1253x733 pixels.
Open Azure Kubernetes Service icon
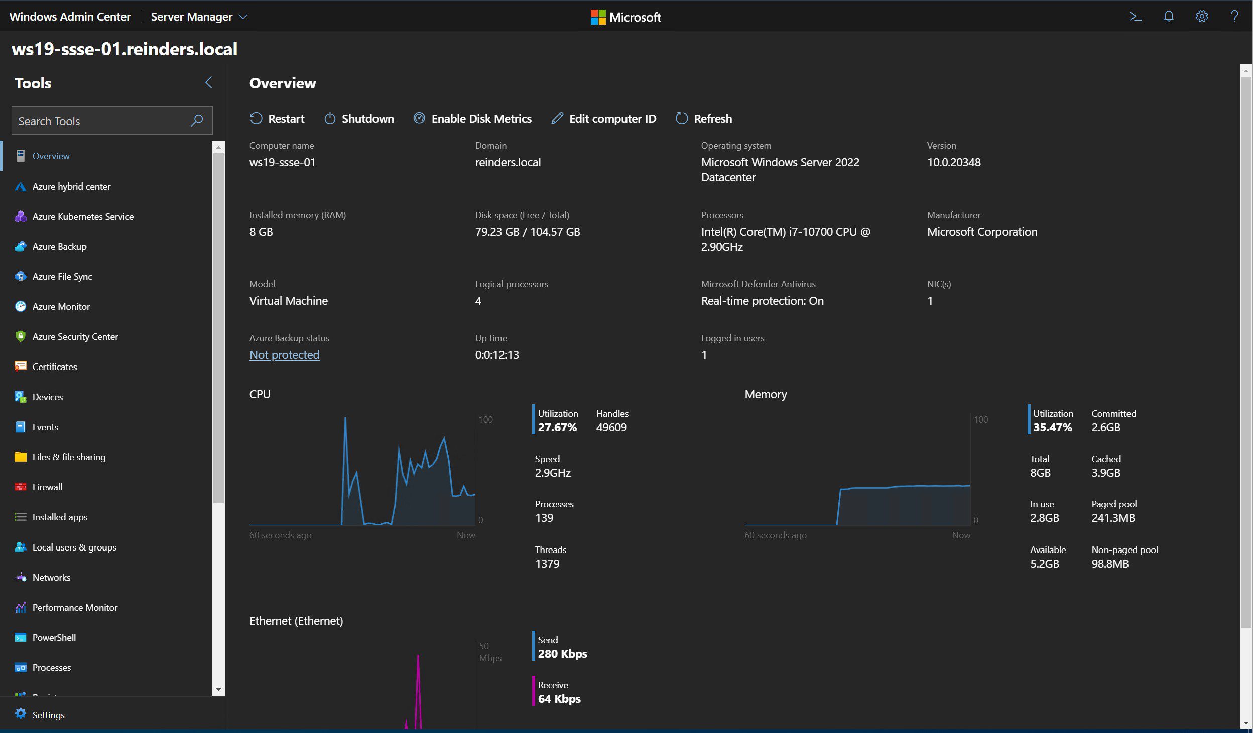coord(21,216)
